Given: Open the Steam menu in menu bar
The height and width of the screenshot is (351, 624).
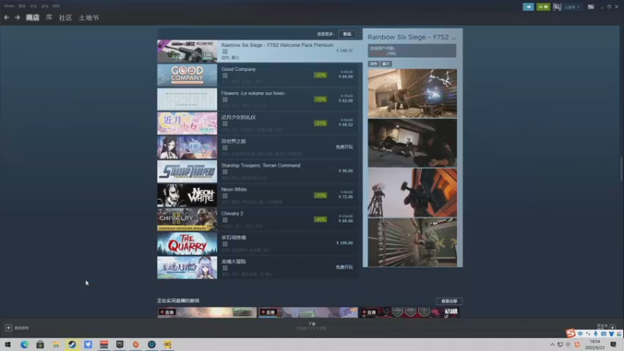Looking at the screenshot, I should coord(9,6).
